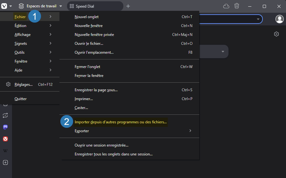Open the Exporter submenu
The width and height of the screenshot is (286, 178).
[x=129, y=131]
